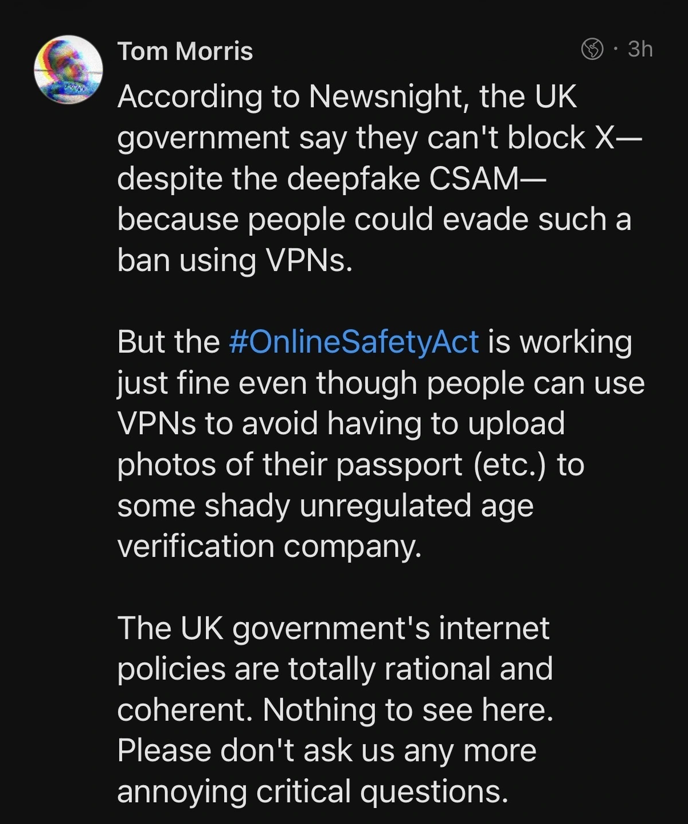Click the text "Nothing to see here."
The height and width of the screenshot is (824, 688).
click(x=408, y=710)
